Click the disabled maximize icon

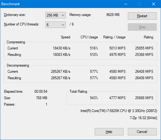click(x=139, y=4)
